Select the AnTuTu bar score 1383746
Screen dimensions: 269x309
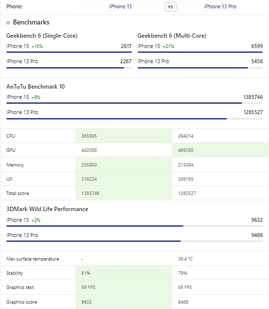click(253, 97)
